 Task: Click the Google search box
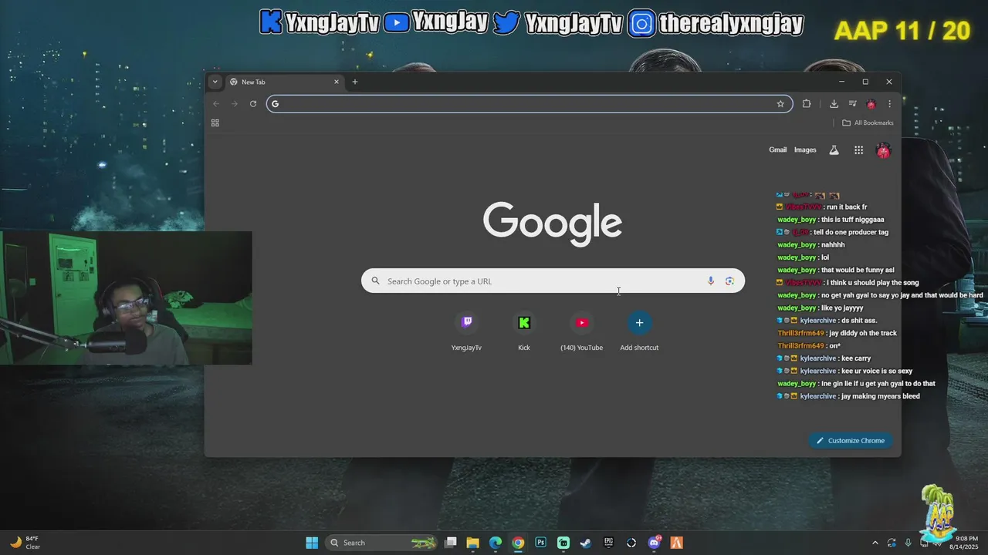pos(553,281)
